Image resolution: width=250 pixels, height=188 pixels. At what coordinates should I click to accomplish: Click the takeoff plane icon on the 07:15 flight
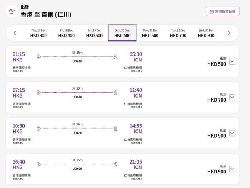(39, 93)
